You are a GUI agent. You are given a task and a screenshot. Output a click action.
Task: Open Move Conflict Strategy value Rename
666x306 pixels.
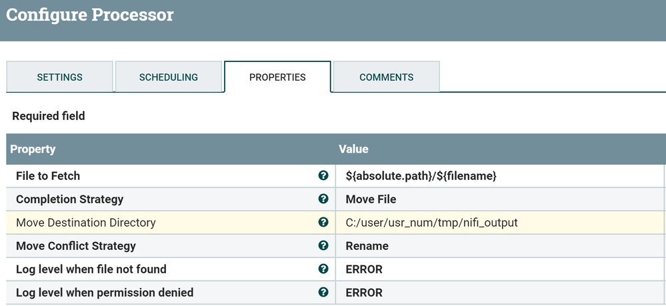(x=367, y=246)
